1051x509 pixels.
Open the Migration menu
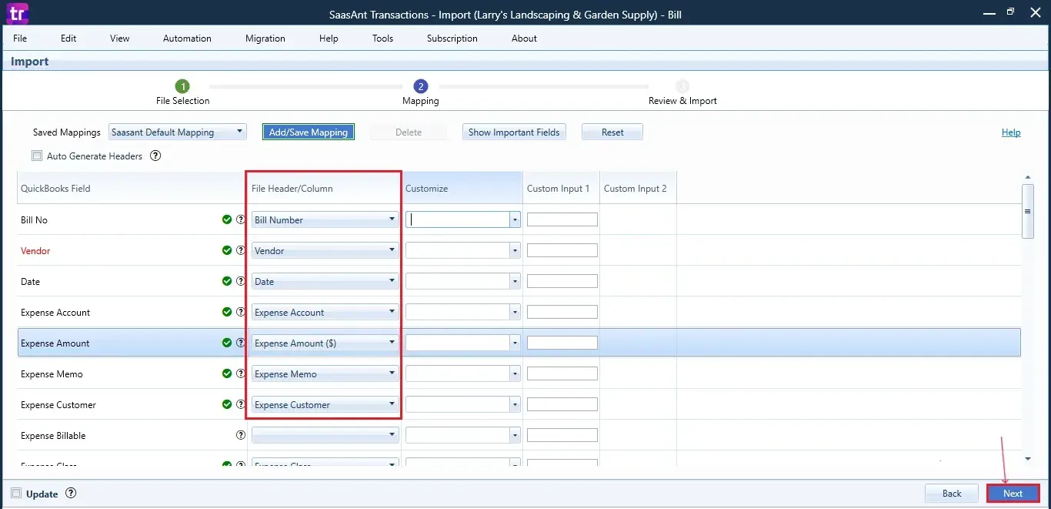[x=265, y=39]
